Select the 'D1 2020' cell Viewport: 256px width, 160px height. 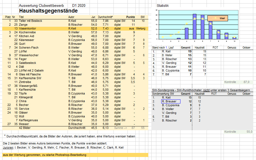coord(79,5)
